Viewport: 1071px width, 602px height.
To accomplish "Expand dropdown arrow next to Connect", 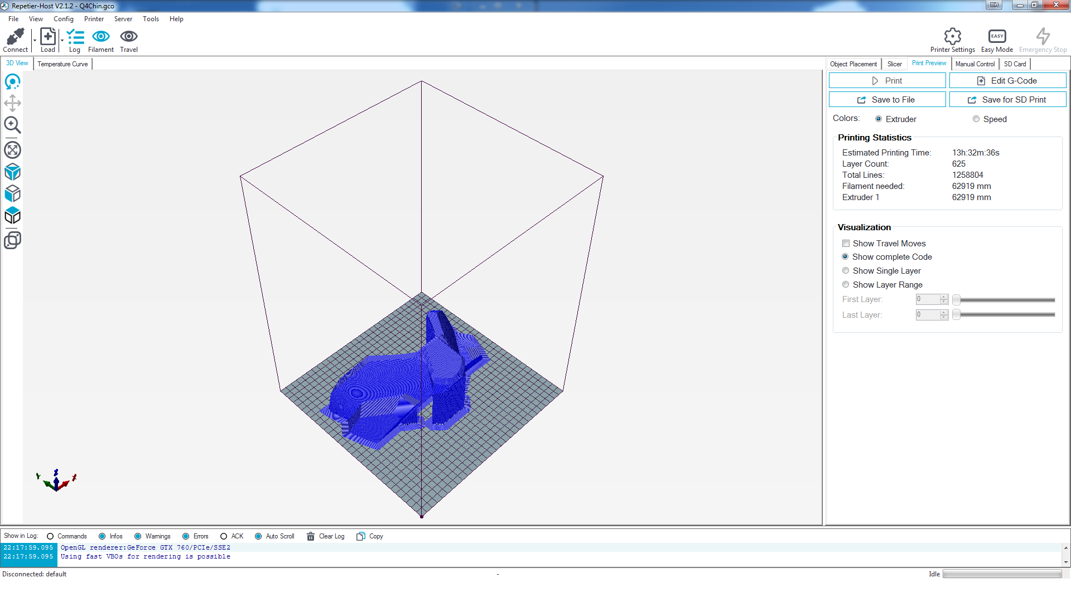I will (x=35, y=40).
